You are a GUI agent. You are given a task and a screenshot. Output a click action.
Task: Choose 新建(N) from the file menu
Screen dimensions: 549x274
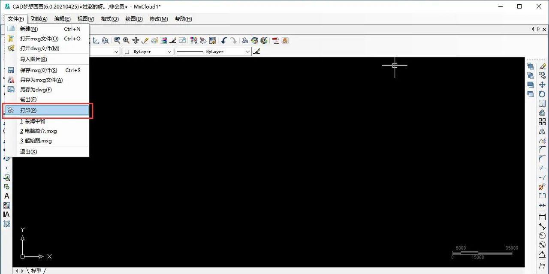click(47, 29)
